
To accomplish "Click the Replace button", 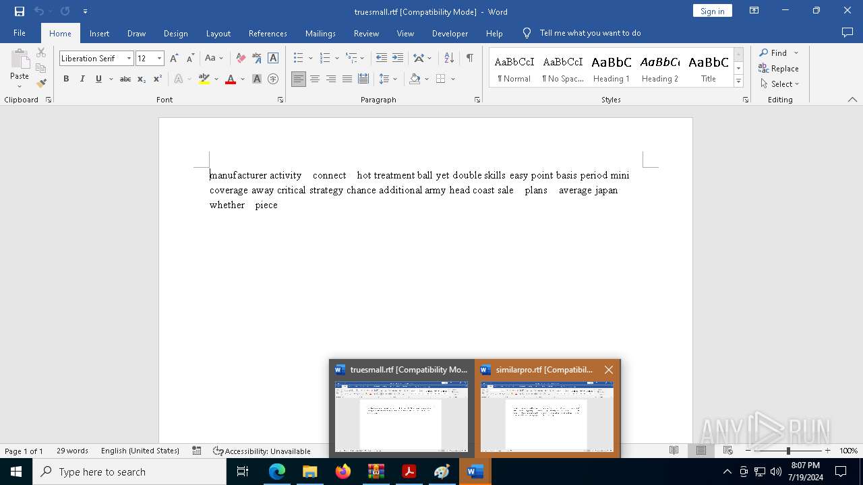I will [779, 68].
